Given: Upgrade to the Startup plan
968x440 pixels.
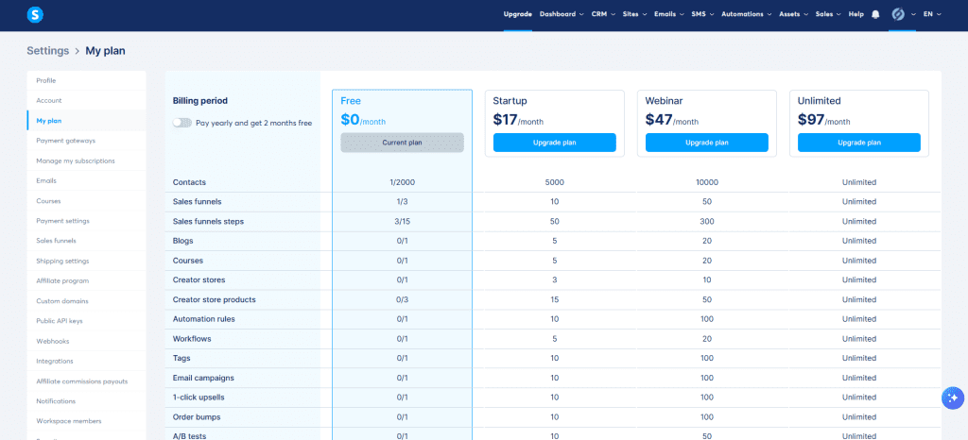Looking at the screenshot, I should click(x=554, y=143).
